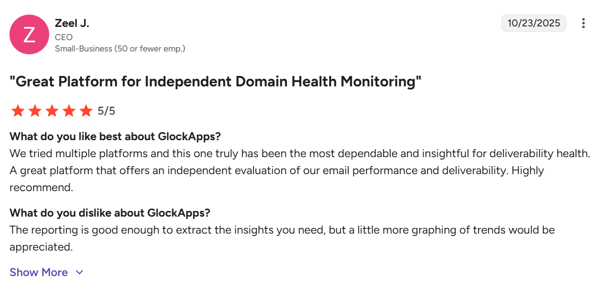Click the second star in the rating
The height and width of the screenshot is (294, 601).
(35, 110)
